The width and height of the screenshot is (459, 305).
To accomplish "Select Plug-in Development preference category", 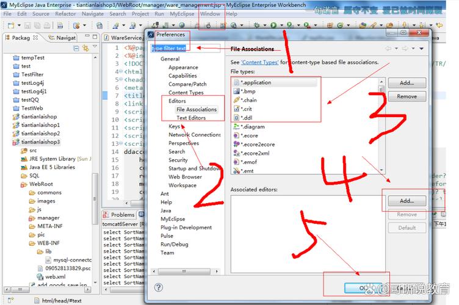I will (x=186, y=227).
